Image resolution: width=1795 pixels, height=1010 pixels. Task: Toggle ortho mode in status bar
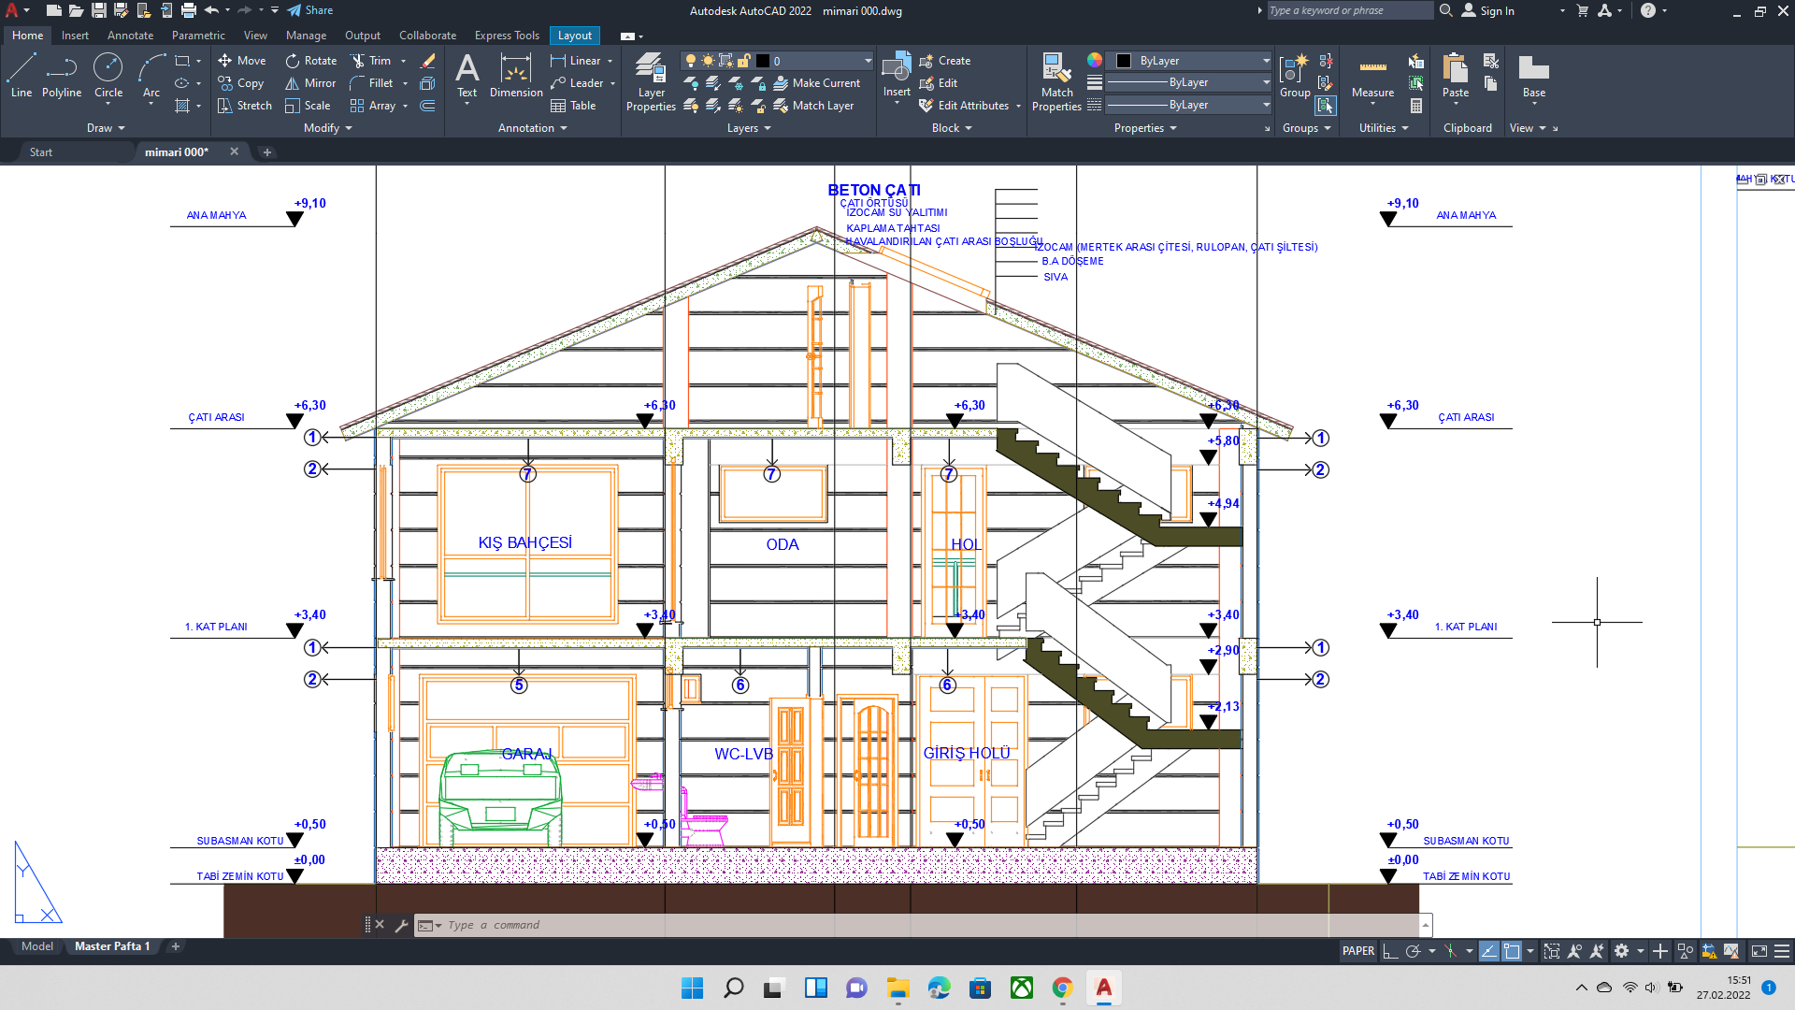tap(1390, 951)
